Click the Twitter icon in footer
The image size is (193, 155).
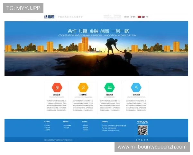140,140
